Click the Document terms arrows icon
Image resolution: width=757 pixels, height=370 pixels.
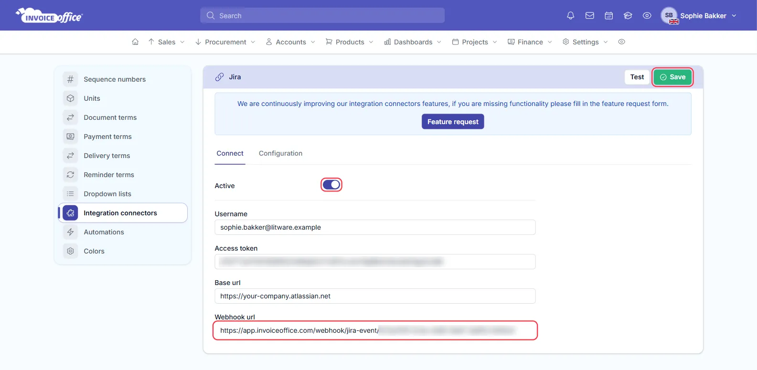click(x=70, y=117)
